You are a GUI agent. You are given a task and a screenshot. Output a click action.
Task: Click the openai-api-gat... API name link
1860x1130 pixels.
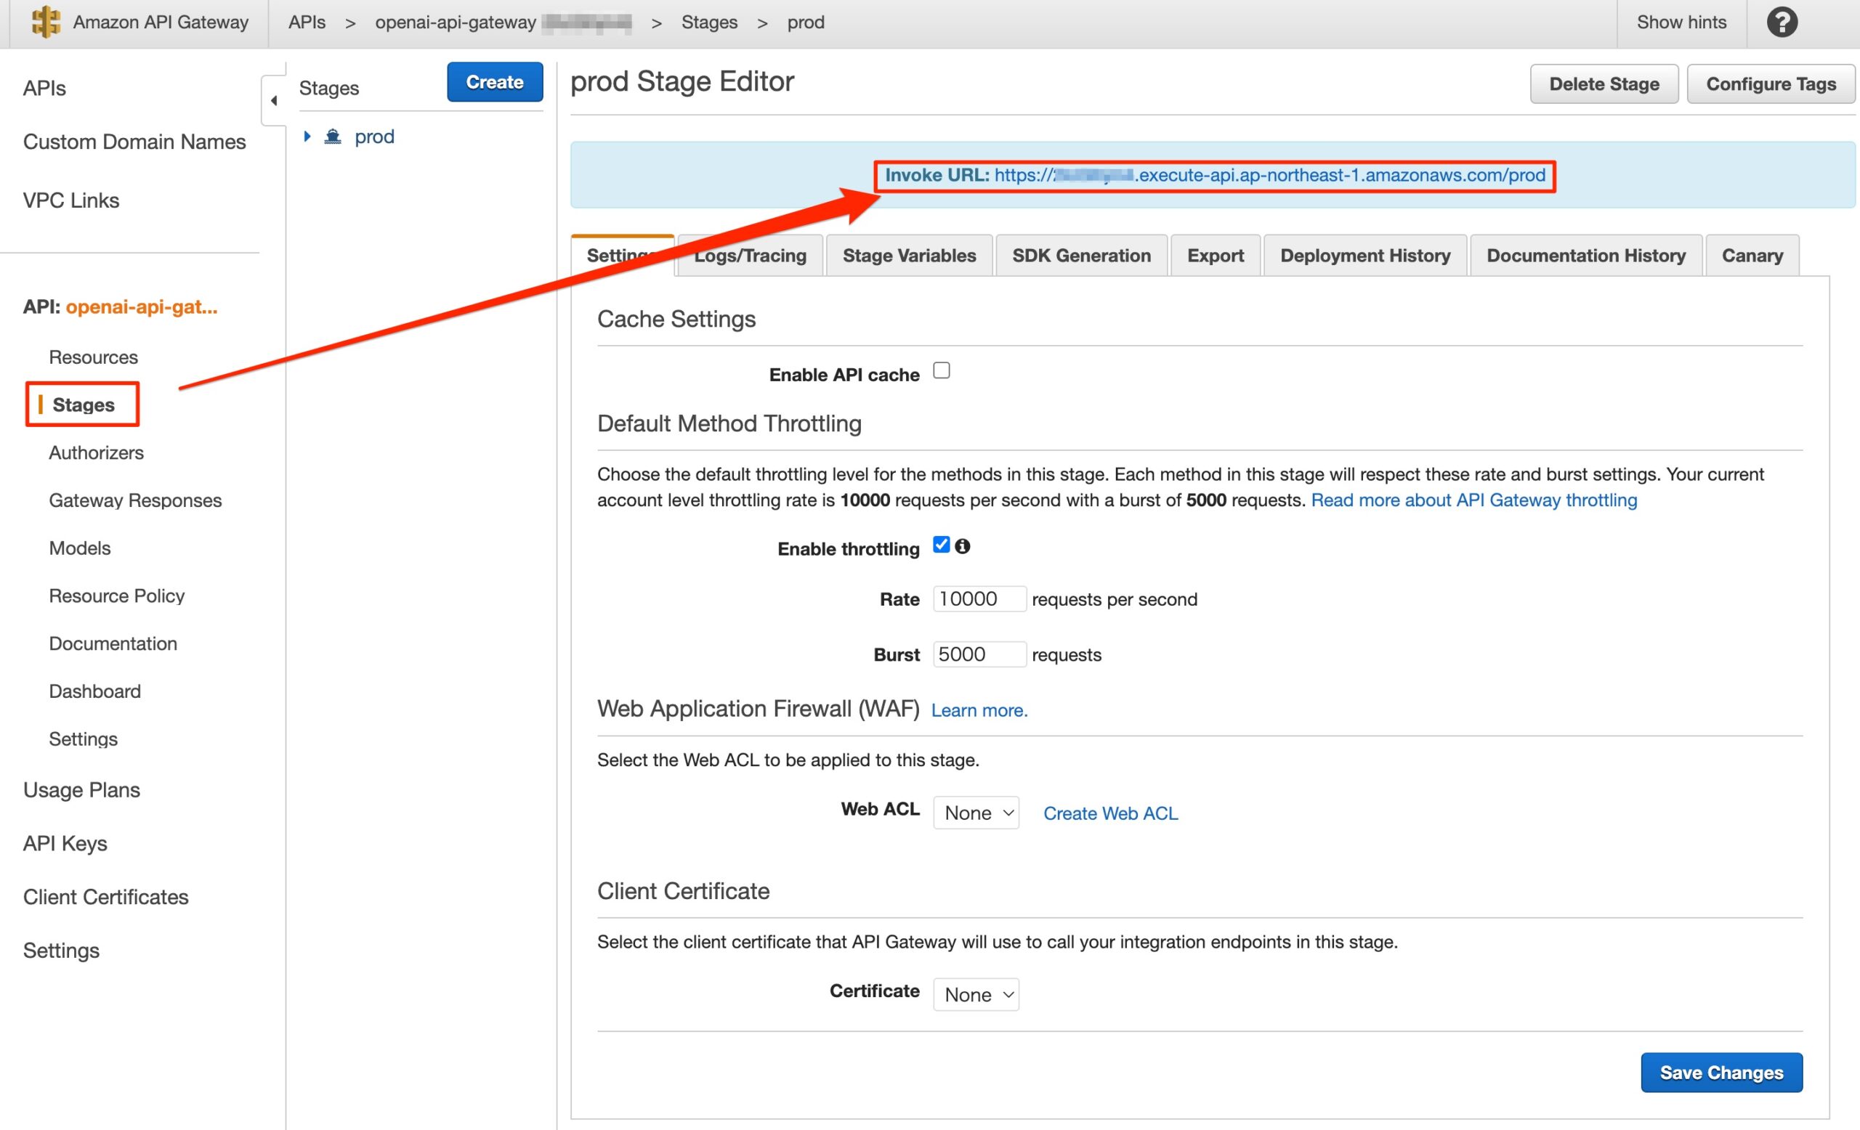[141, 307]
